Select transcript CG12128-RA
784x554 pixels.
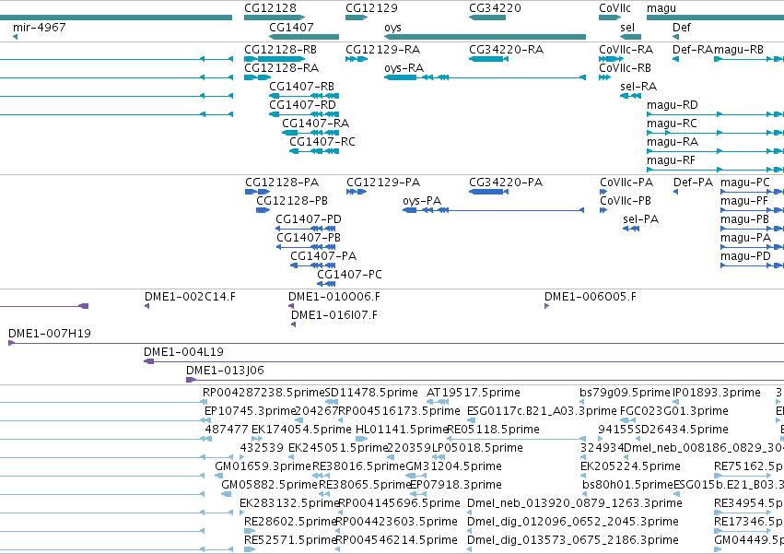258,77
